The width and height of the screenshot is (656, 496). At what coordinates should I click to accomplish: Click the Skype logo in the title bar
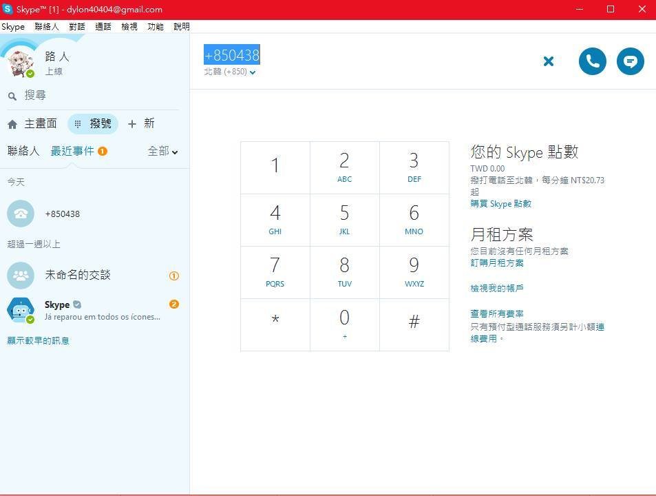(x=8, y=9)
